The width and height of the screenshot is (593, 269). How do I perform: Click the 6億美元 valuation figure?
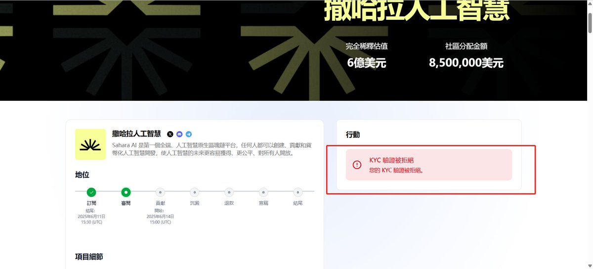click(x=367, y=63)
